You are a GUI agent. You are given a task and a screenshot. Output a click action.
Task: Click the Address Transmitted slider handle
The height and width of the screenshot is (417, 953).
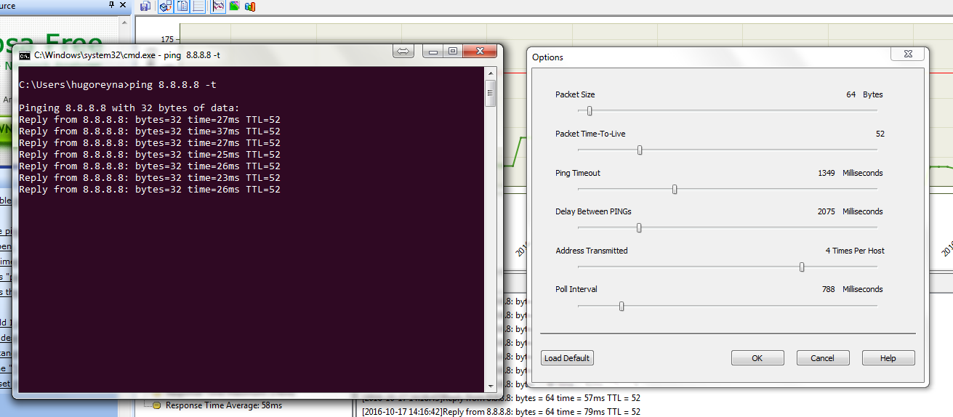click(x=802, y=267)
